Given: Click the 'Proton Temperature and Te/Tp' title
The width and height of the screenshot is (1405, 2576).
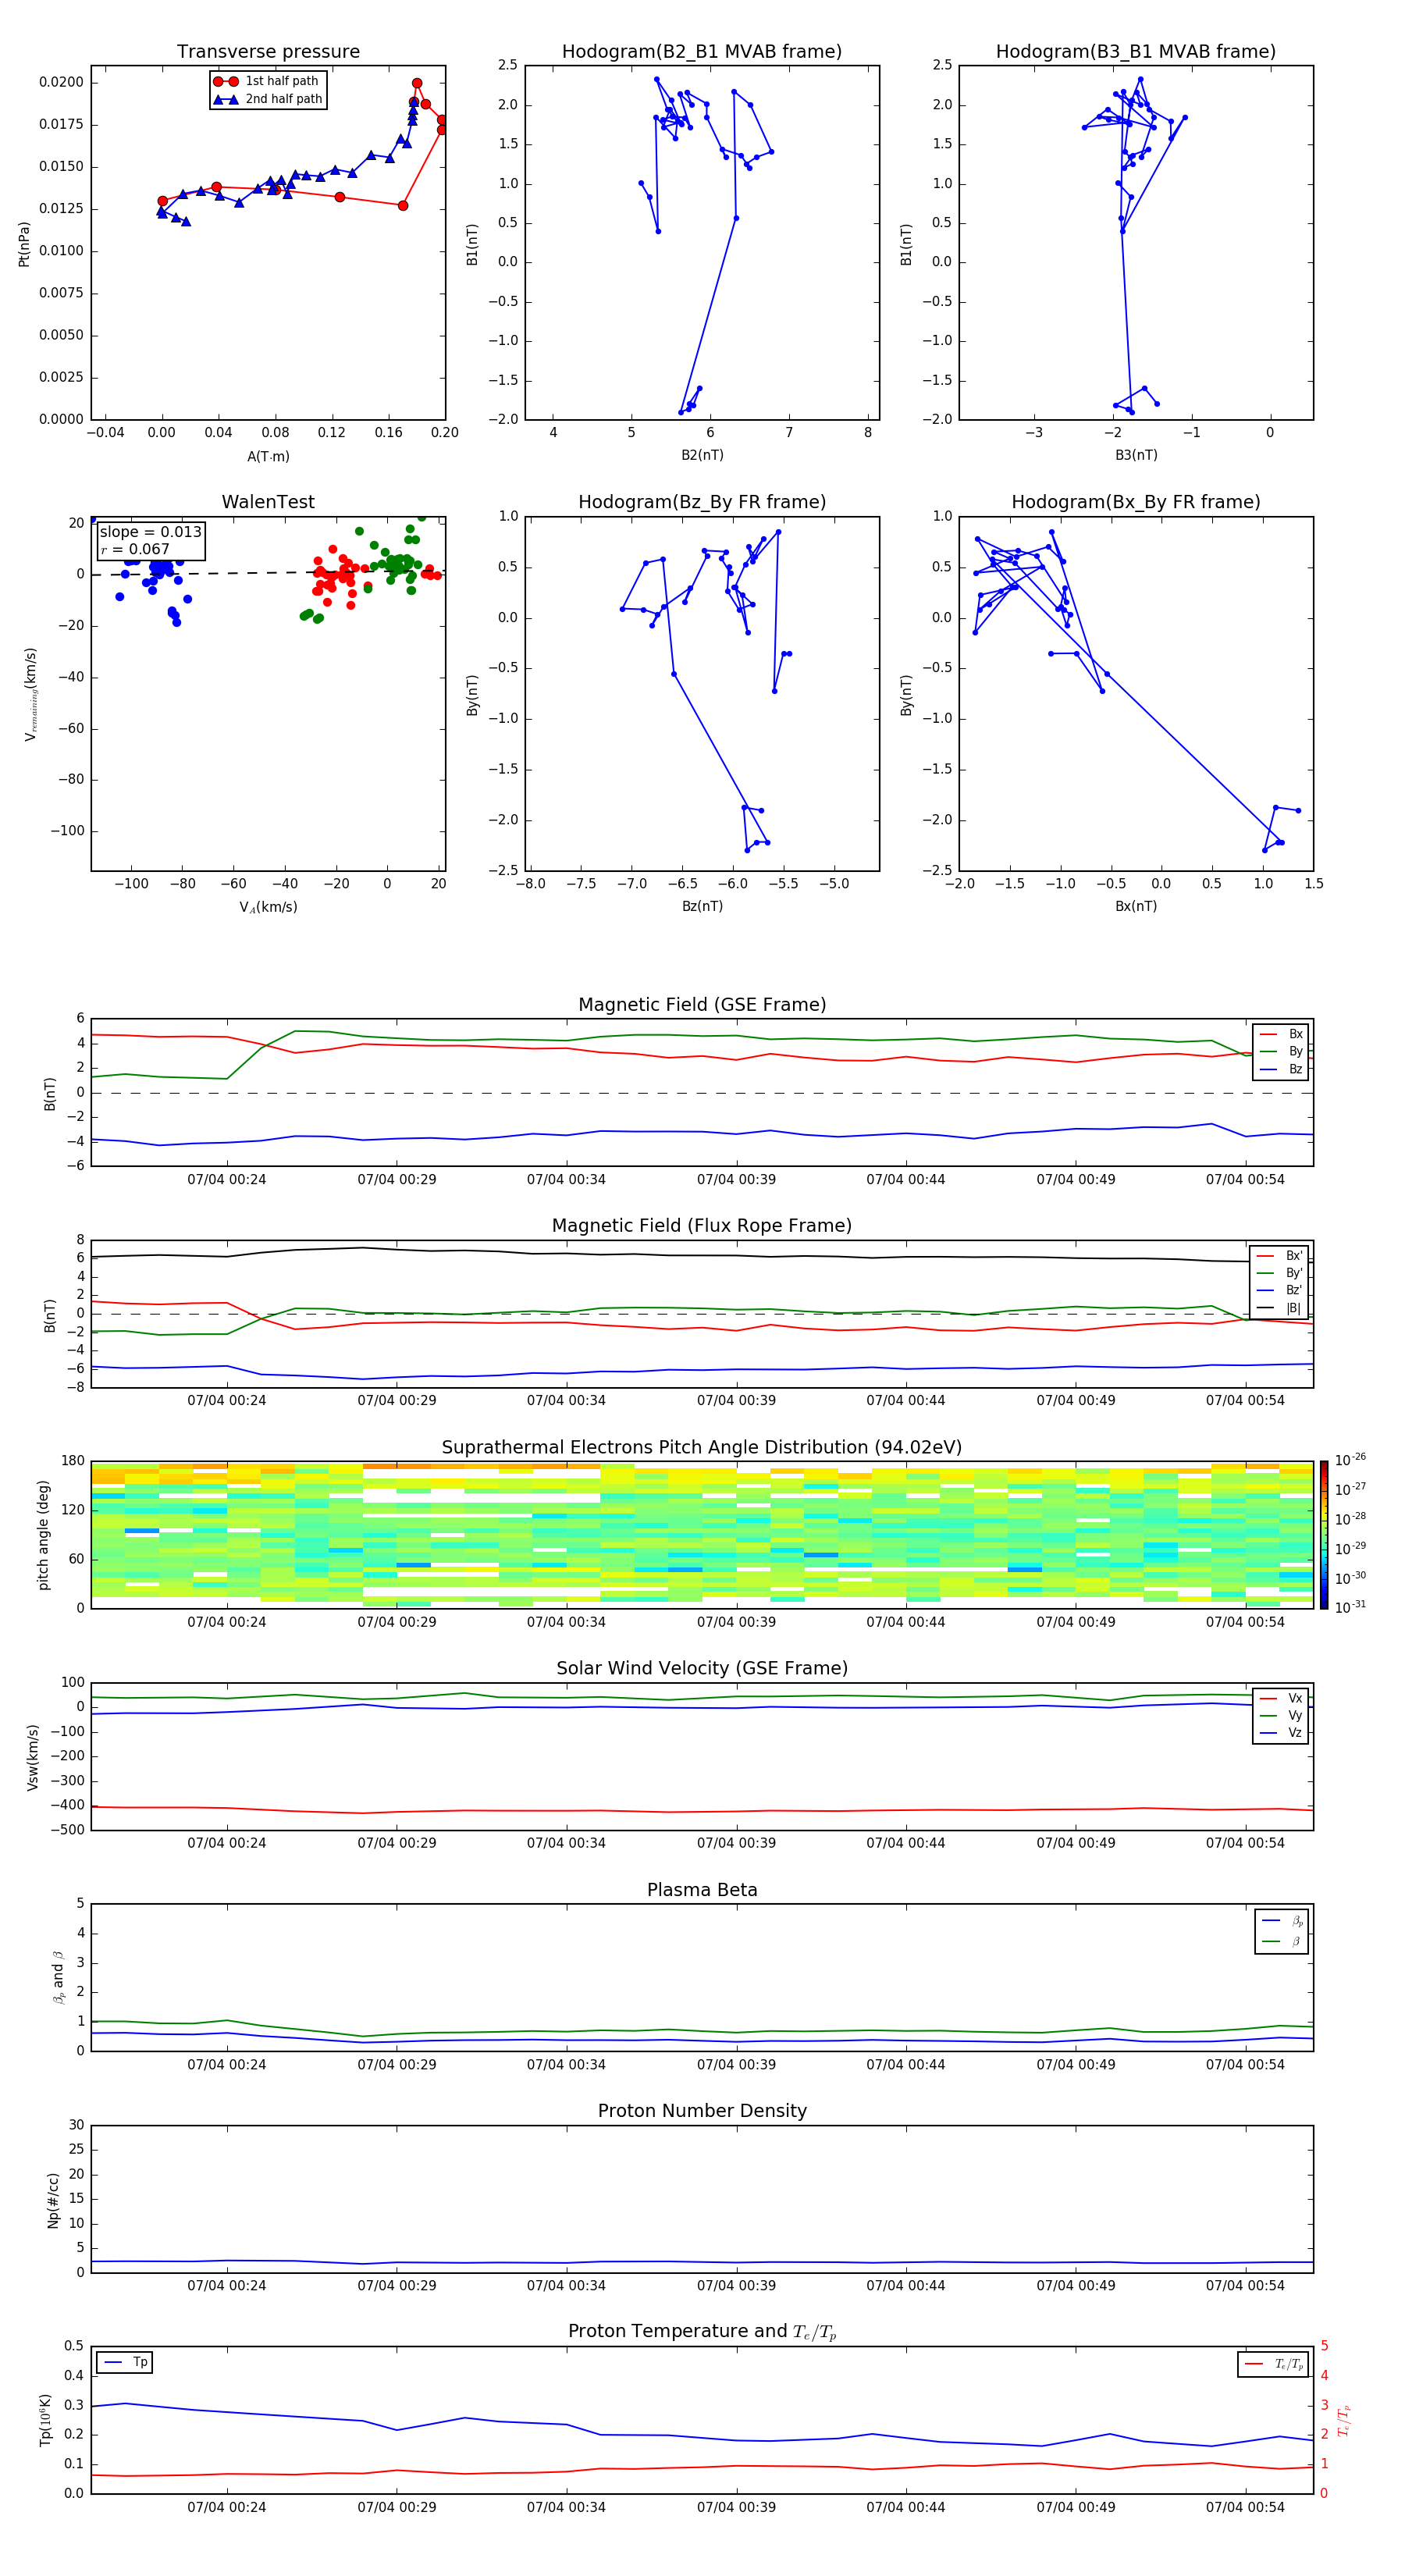Looking at the screenshot, I should coord(702,2332).
